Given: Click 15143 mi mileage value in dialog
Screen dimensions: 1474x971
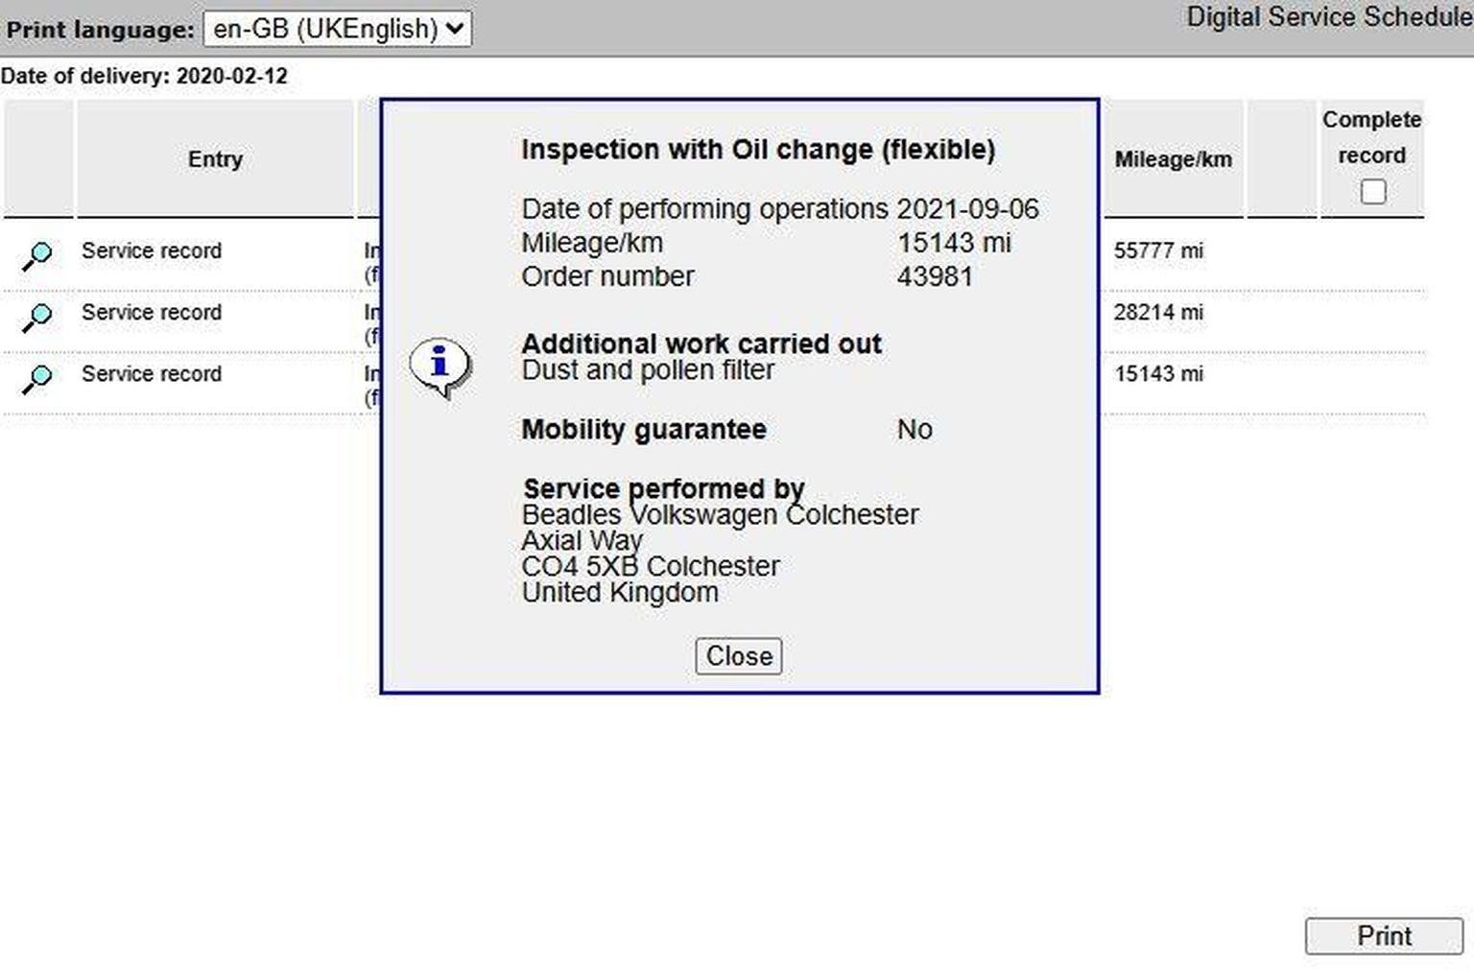Looking at the screenshot, I should [x=954, y=243].
